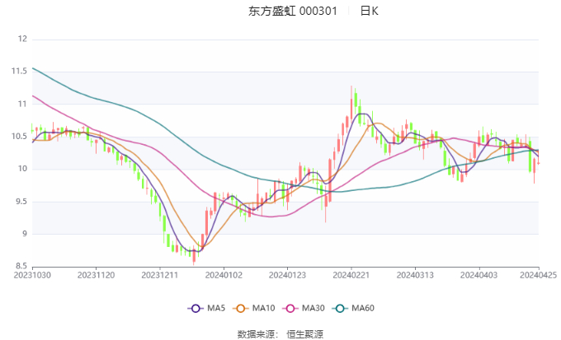Screen dimensions: 561x340
Task: Click the 20231030 date on x-axis
Action: tap(32, 276)
